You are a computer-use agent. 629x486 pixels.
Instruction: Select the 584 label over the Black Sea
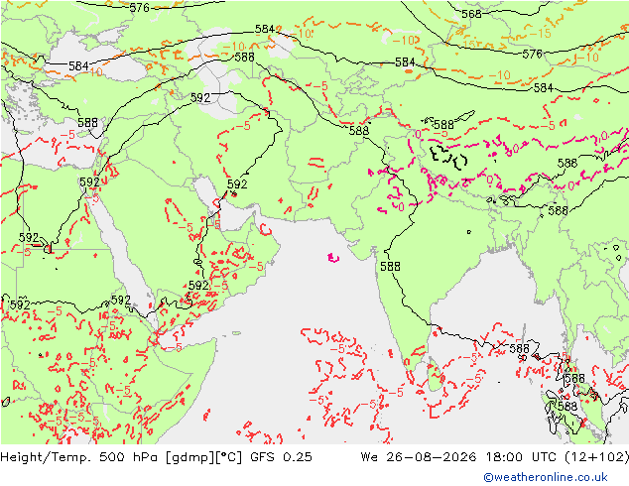coord(78,65)
